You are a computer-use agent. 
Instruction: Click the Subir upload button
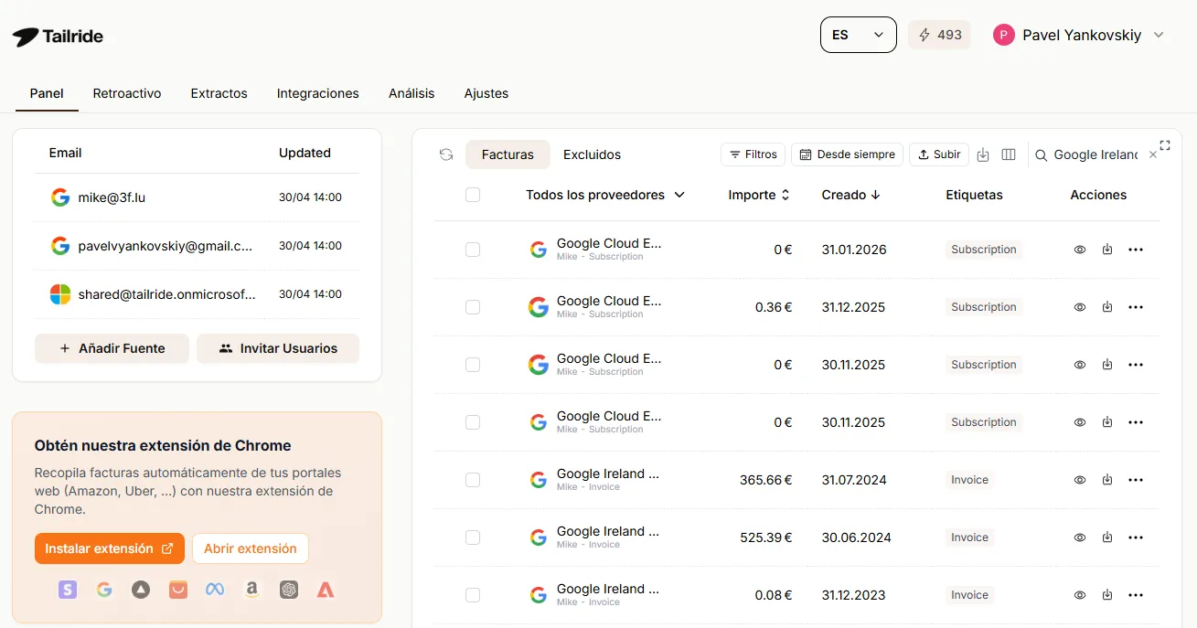pyautogui.click(x=939, y=154)
